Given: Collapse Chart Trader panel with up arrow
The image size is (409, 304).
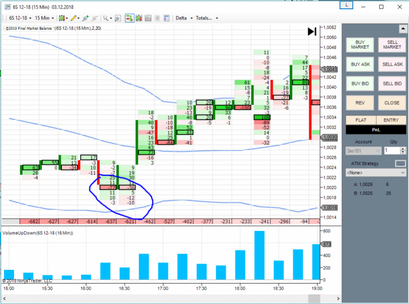Looking at the screenshot, I should 403,29.
